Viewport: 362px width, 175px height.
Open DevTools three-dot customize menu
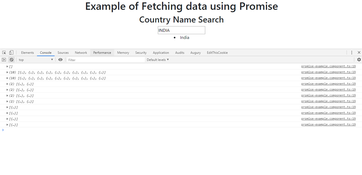pos(352,52)
